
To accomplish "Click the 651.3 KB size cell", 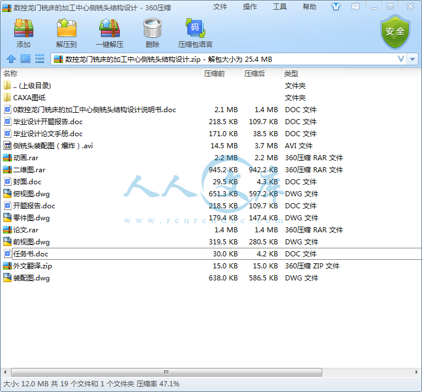I will 223,194.
